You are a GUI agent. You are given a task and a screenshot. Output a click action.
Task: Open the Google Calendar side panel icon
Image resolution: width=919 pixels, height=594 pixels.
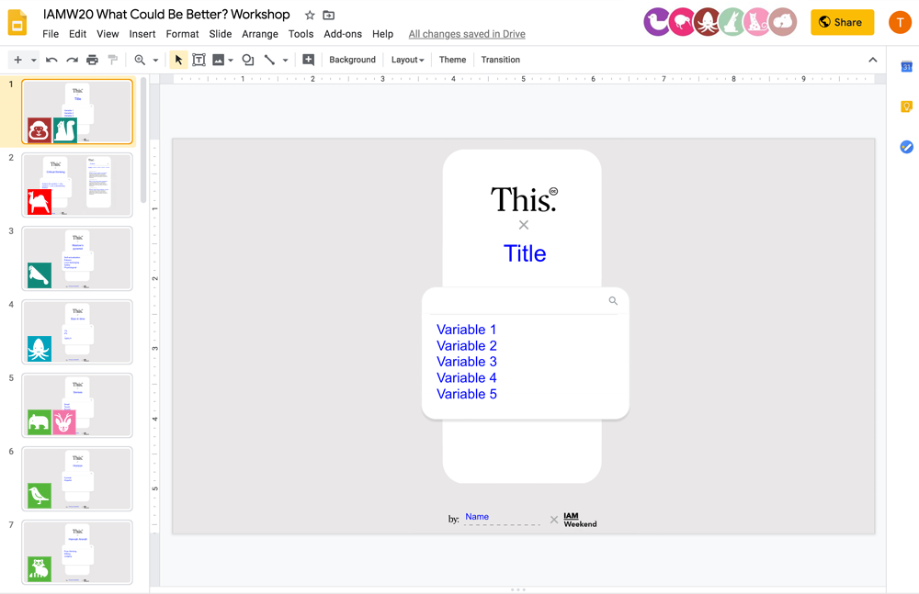[906, 67]
